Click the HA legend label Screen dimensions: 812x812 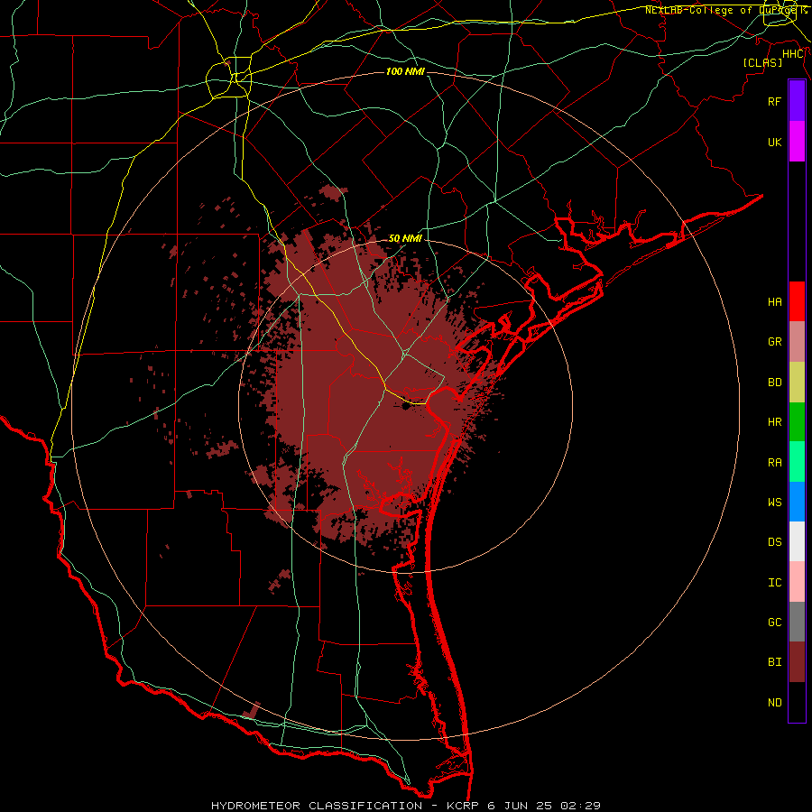tap(774, 301)
